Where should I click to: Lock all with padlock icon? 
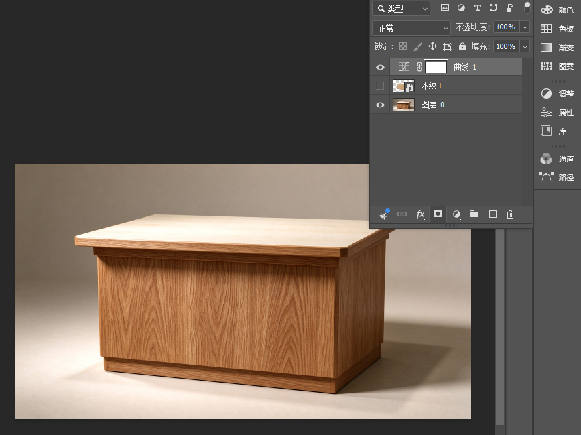(x=462, y=46)
